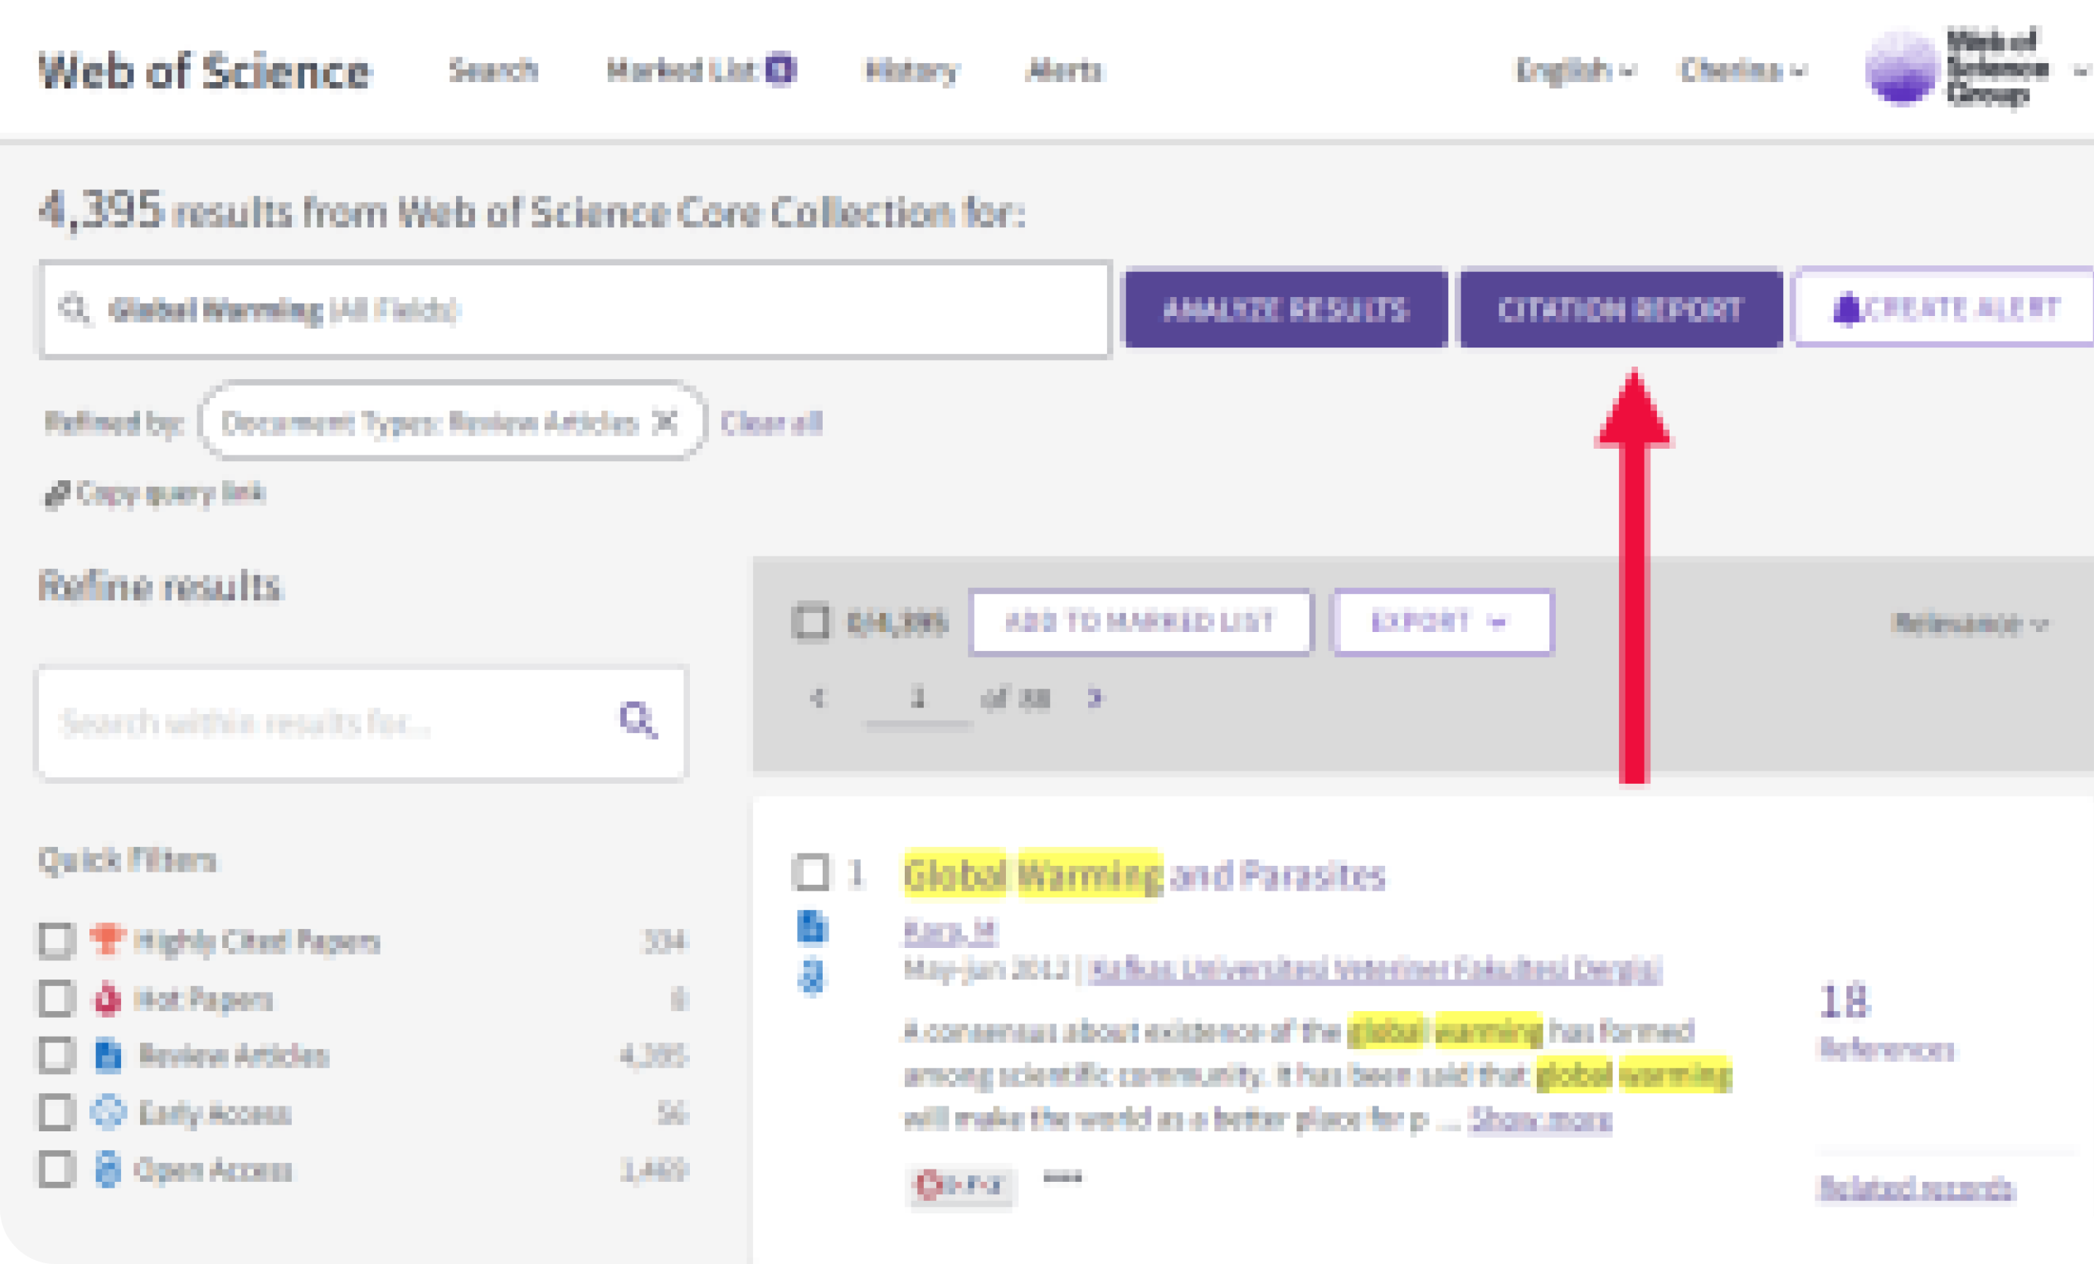2094x1264 pixels.
Task: Click the Copy query link icon
Action: [56, 495]
